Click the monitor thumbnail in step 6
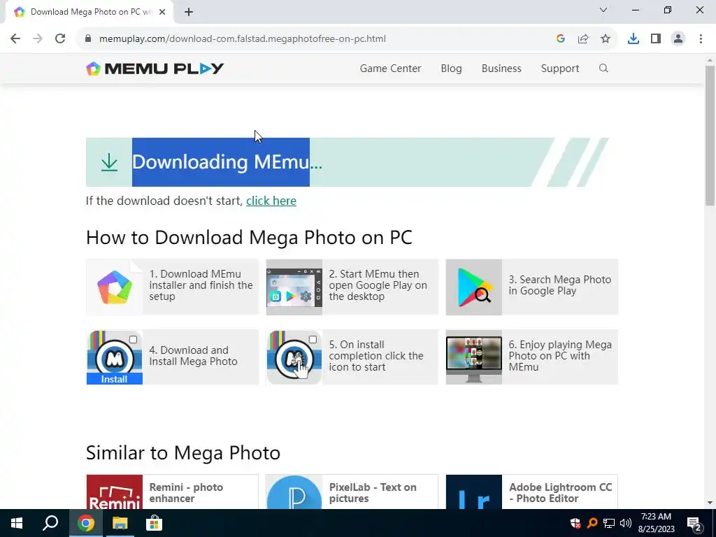 (474, 357)
